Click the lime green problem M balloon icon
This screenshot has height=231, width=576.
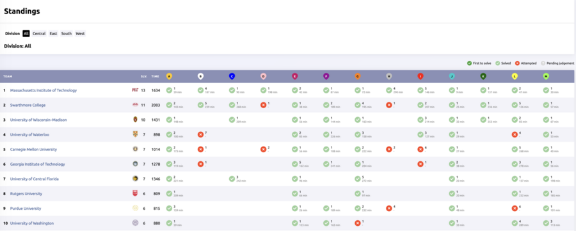tap(546, 76)
